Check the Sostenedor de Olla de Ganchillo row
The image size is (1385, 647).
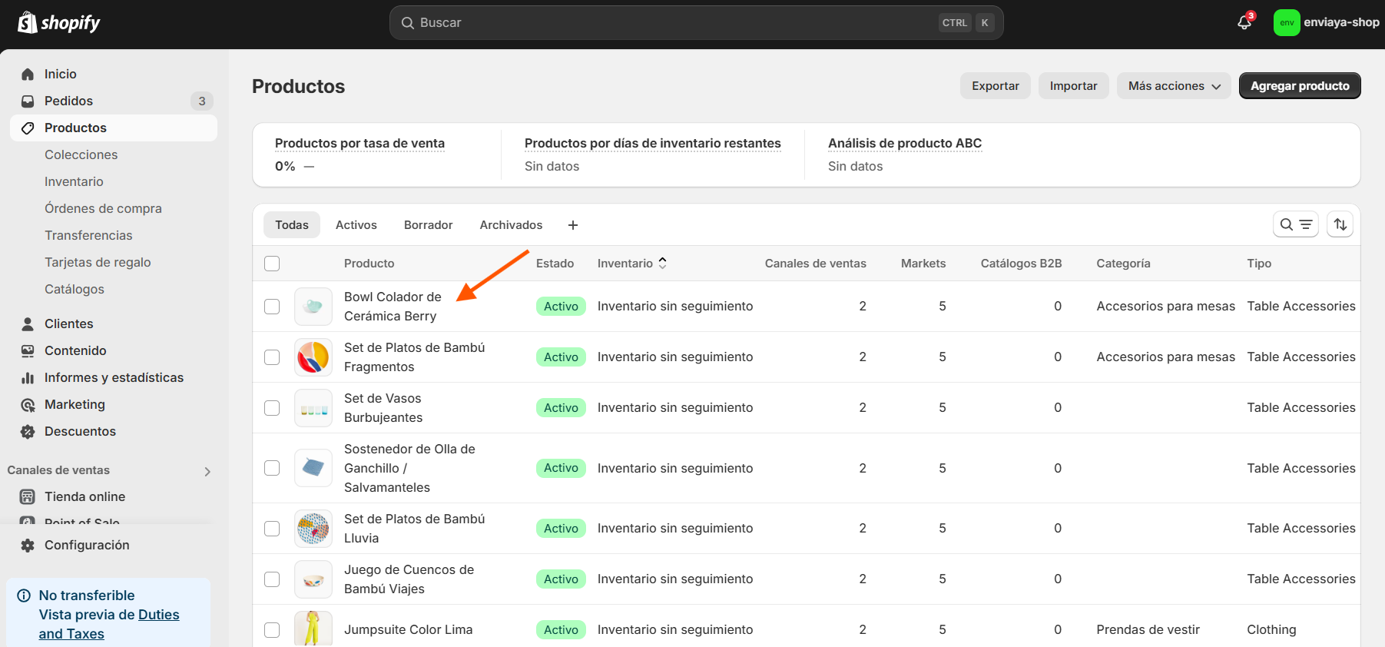point(272,468)
